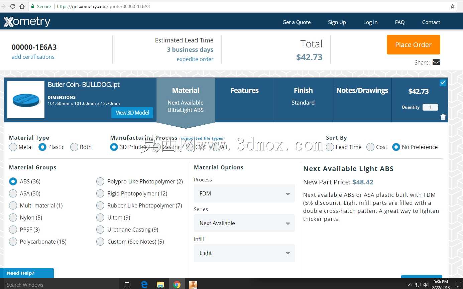The height and width of the screenshot is (289, 463).
Task: Click the Place Order button
Action: click(x=414, y=45)
